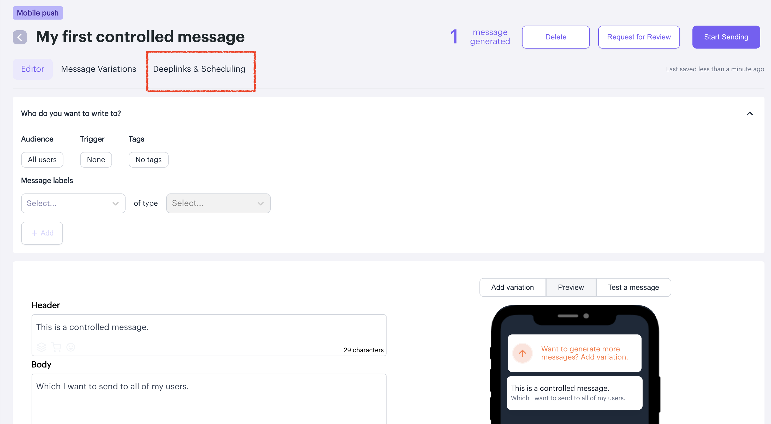Click the shopping cart icon in Header field
This screenshot has height=424, width=771.
(x=56, y=347)
